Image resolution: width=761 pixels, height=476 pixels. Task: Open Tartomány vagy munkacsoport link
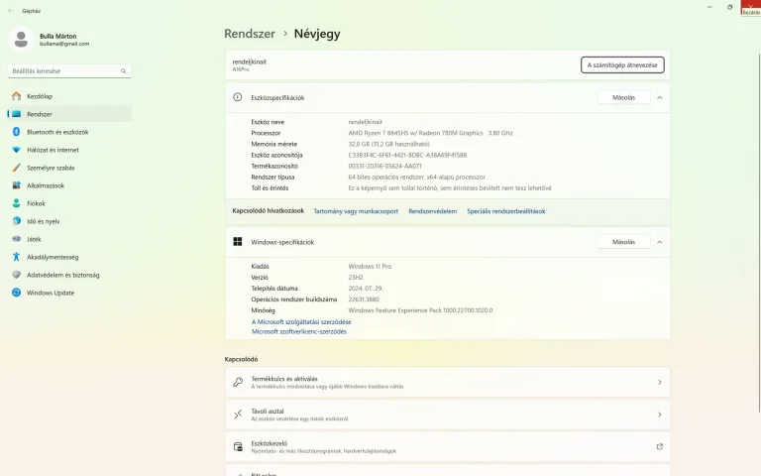point(356,211)
